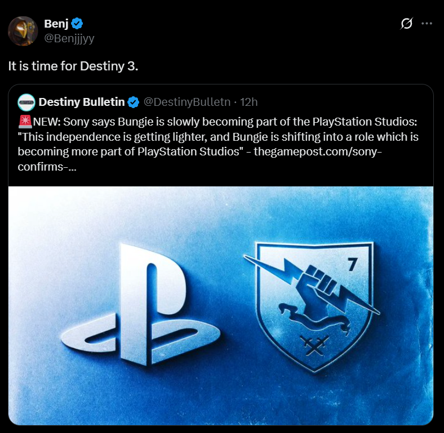Image resolution: width=444 pixels, height=433 pixels.
Task: Open the three-dot more options menu
Action: point(427,24)
